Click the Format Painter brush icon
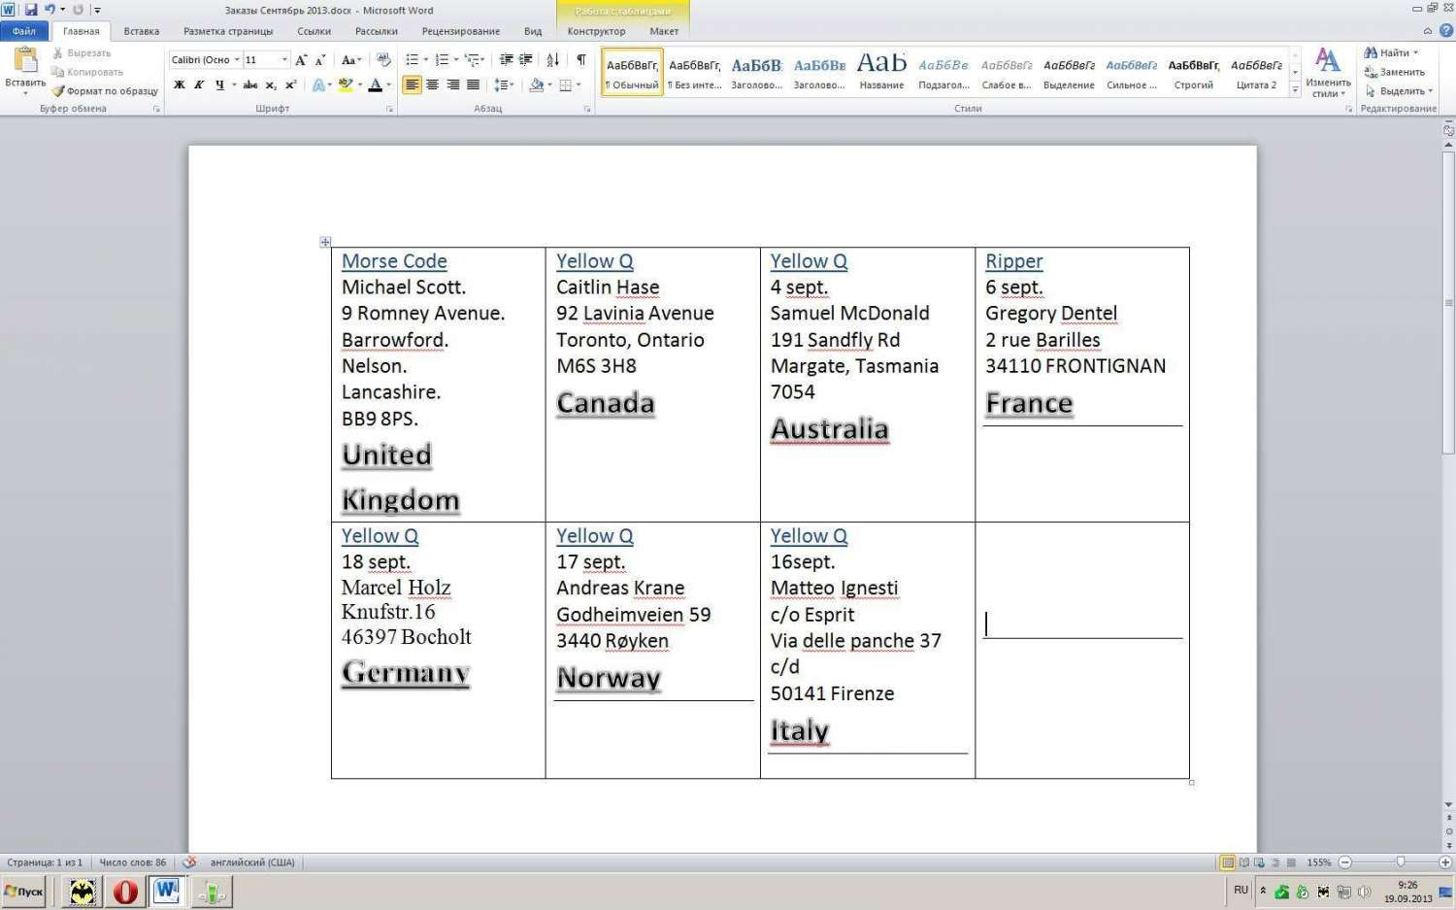The height and width of the screenshot is (910, 1456). [x=58, y=91]
